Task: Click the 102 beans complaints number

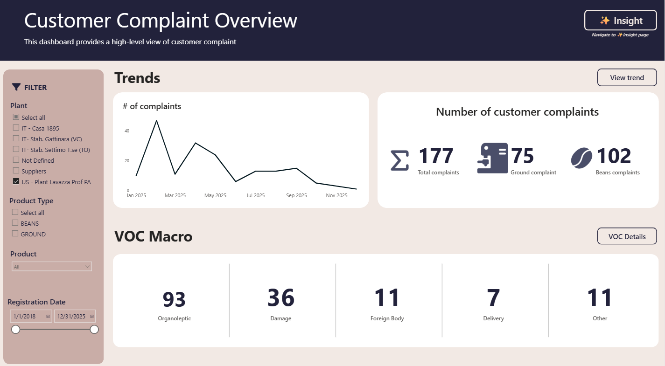Action: tap(614, 156)
